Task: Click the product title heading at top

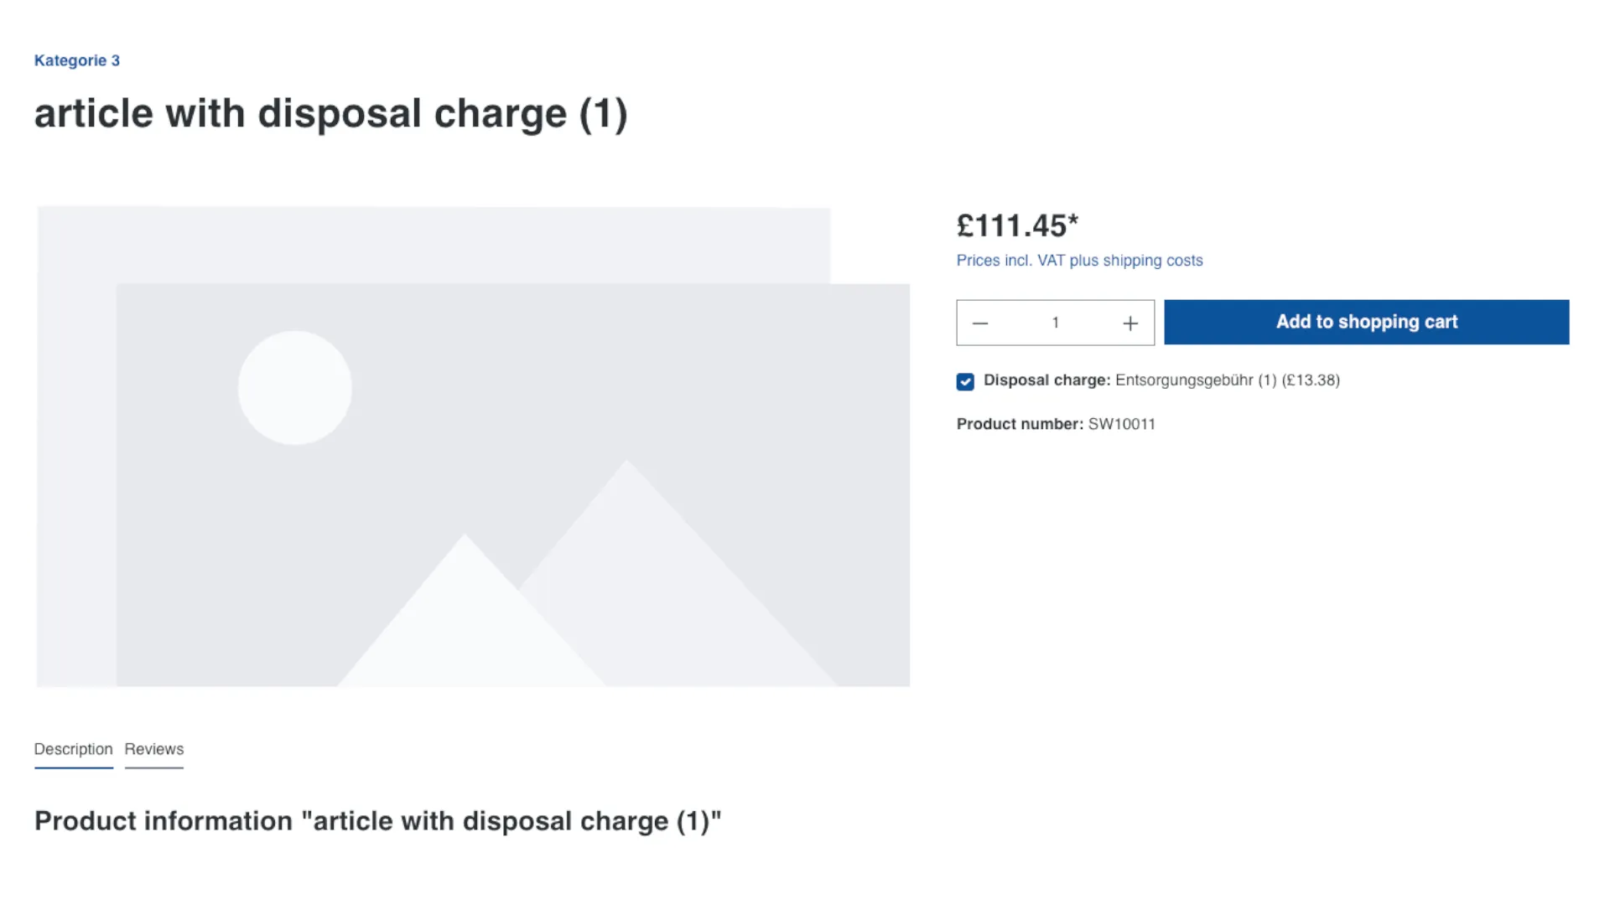Action: [330, 114]
